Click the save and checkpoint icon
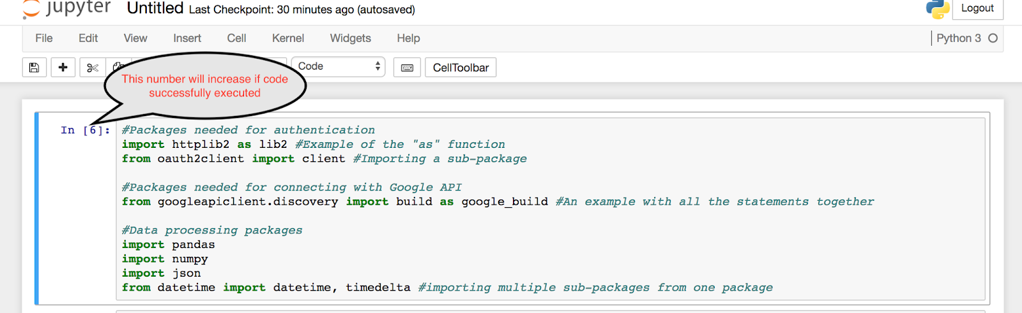Screen dimensions: 1022x313 tap(34, 68)
